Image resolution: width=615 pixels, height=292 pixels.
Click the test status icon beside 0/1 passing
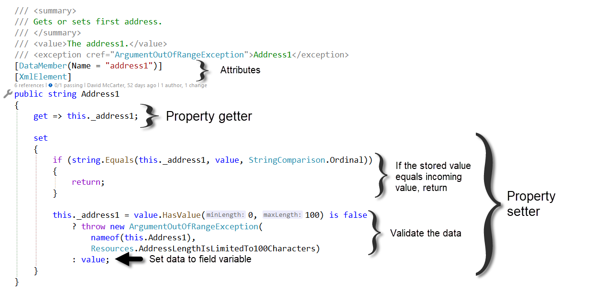coord(50,86)
